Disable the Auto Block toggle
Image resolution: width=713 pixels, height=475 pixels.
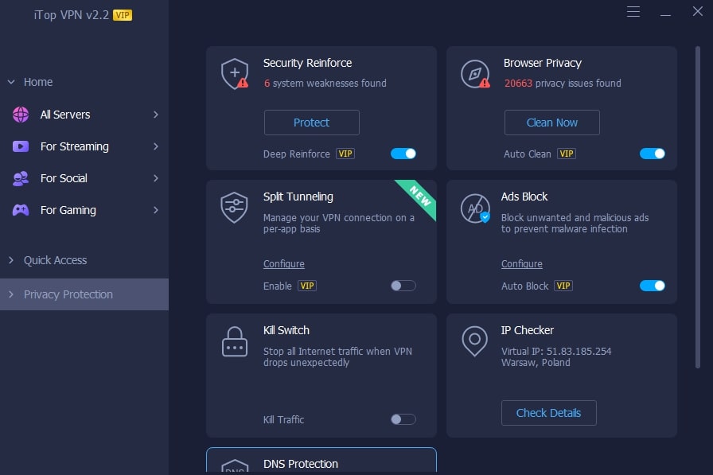point(653,286)
